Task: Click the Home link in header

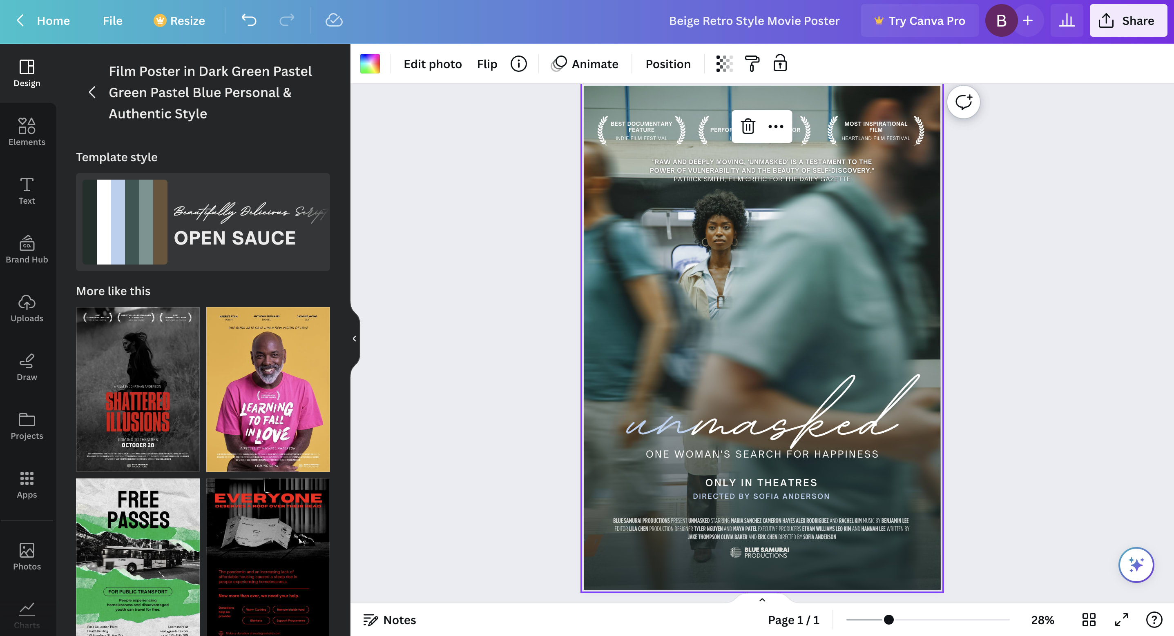Action: coord(54,20)
